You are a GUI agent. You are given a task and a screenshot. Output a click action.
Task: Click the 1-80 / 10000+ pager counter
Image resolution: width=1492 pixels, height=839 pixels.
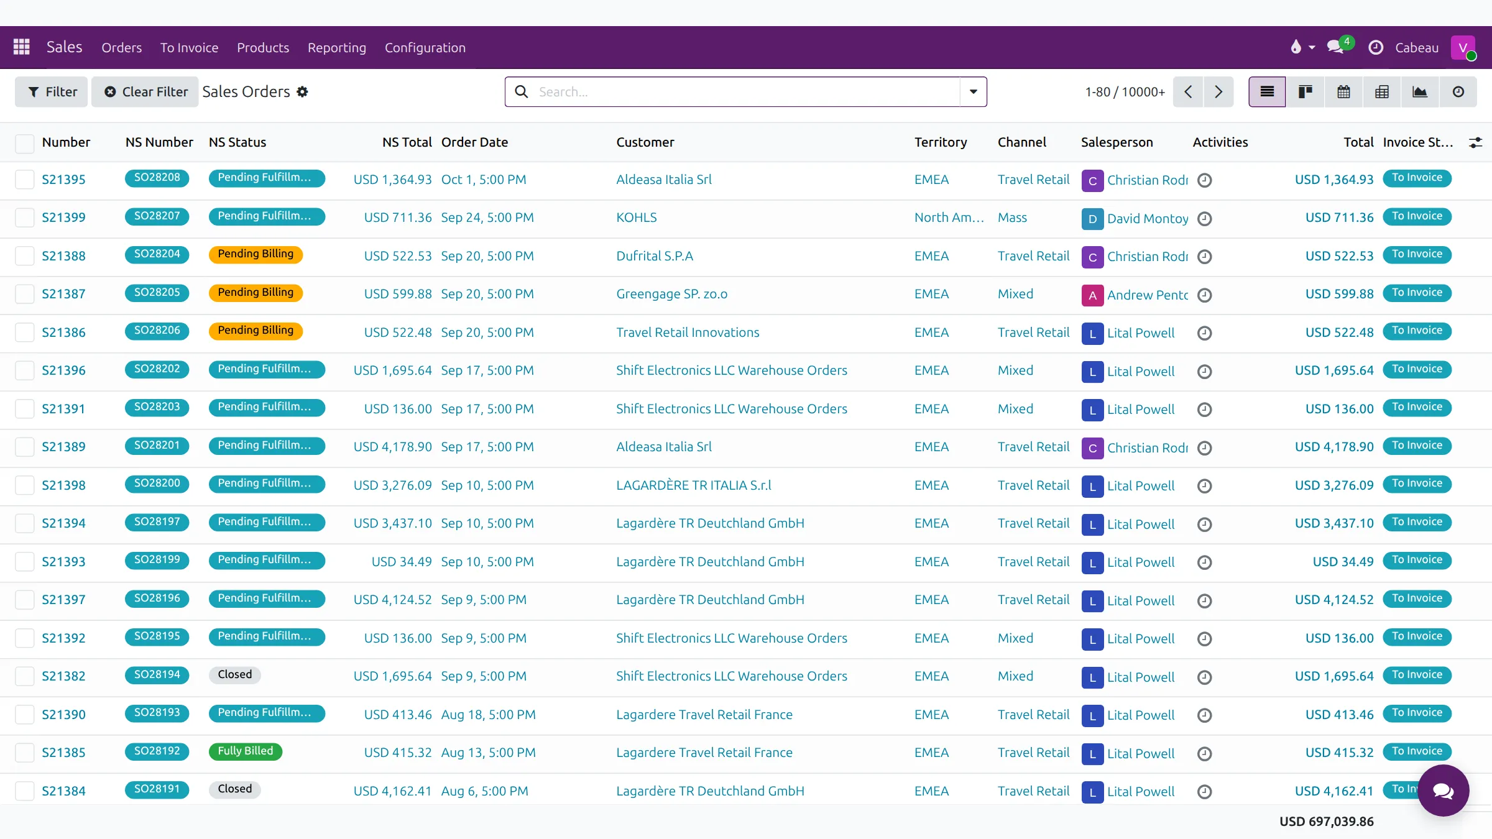1125,92
